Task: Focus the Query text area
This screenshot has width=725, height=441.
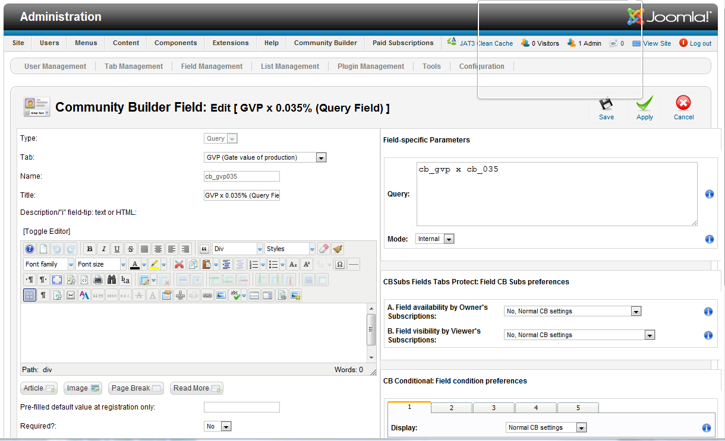Action: [557, 194]
